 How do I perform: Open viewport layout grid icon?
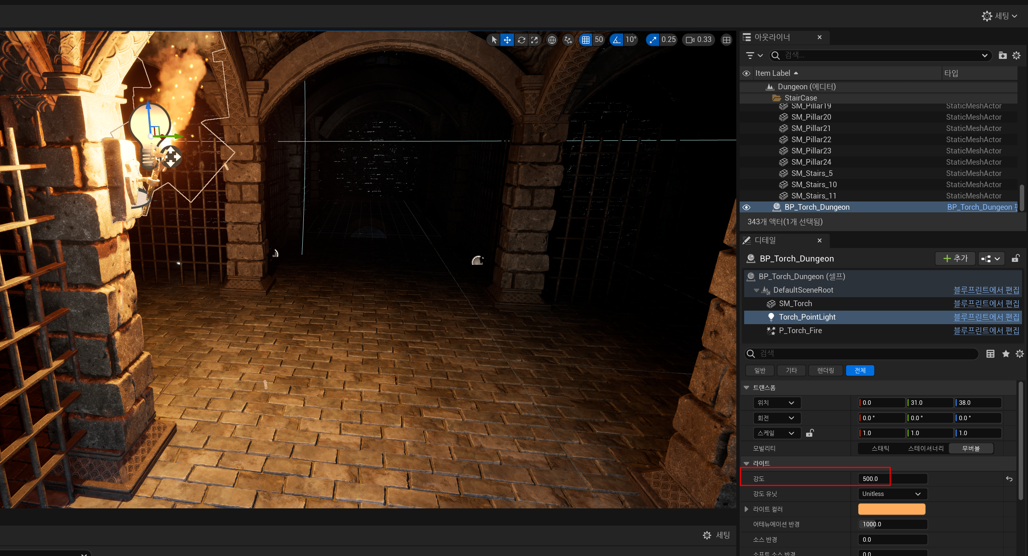726,40
